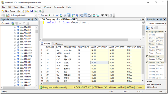The width and height of the screenshot is (168, 94).
Task: Click the New Query toolbar button
Action: click(x=9, y=11)
